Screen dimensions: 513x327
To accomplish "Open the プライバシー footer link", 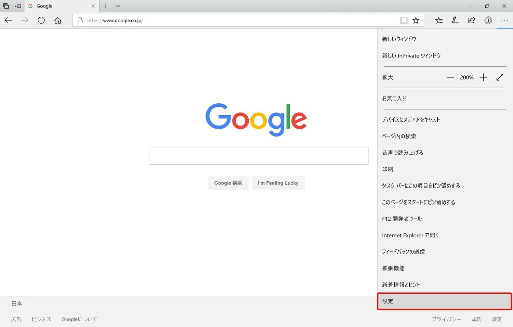I will [446, 319].
